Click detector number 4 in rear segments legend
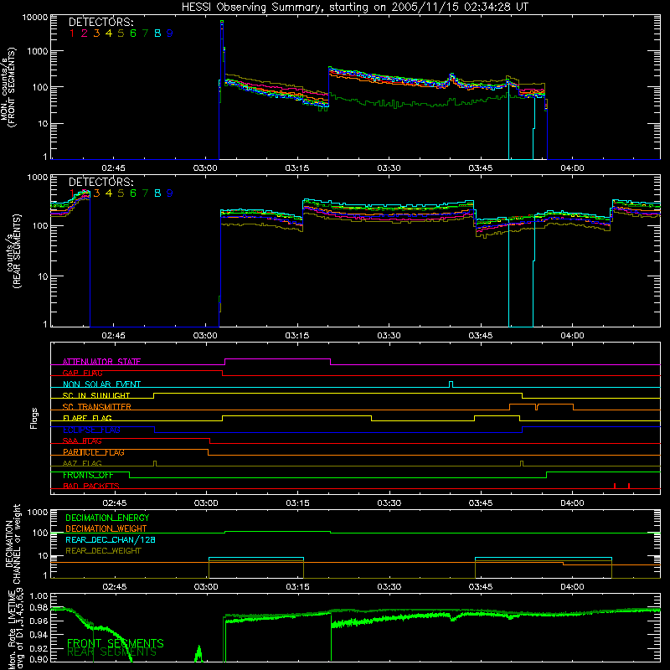The height and width of the screenshot is (670, 670). pyautogui.click(x=109, y=193)
